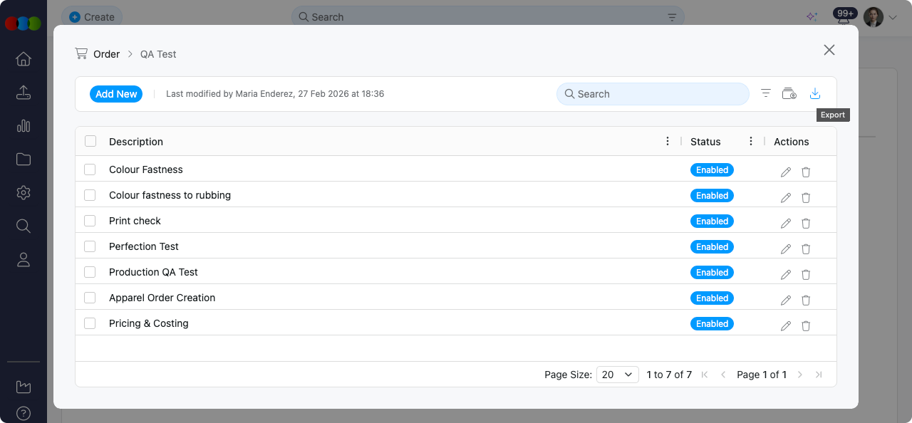Close the QA Test dialog
The image size is (912, 423).
[x=829, y=50]
